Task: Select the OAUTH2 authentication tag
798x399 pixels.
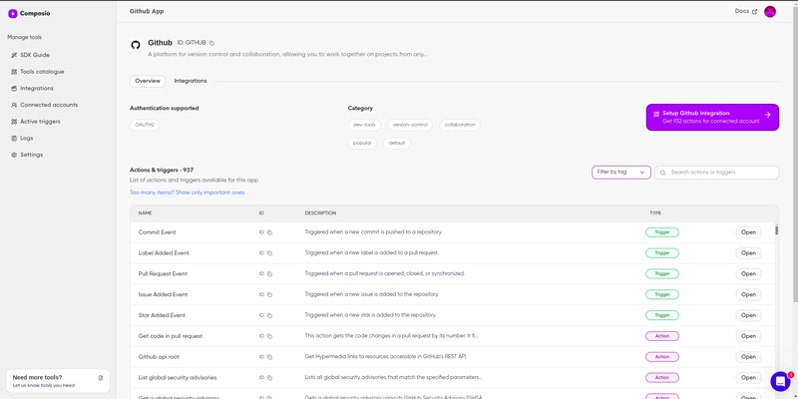Action: pyautogui.click(x=145, y=125)
